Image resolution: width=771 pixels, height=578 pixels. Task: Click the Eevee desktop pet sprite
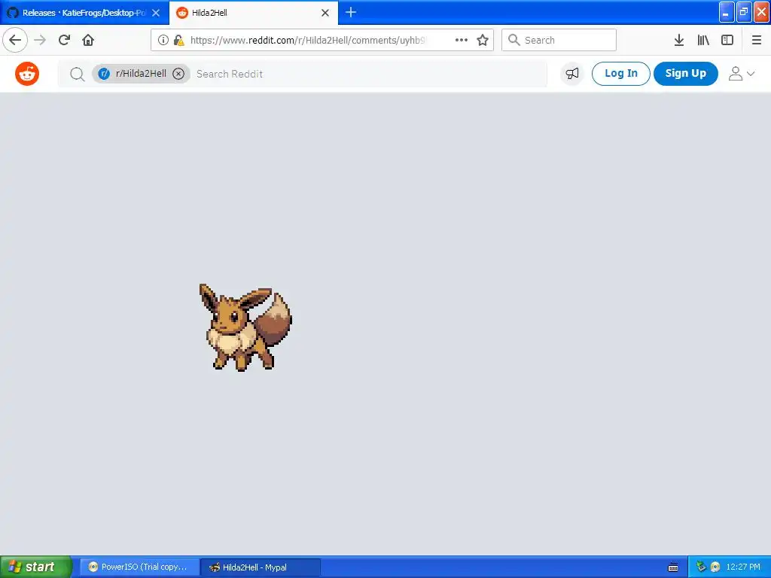click(x=245, y=327)
